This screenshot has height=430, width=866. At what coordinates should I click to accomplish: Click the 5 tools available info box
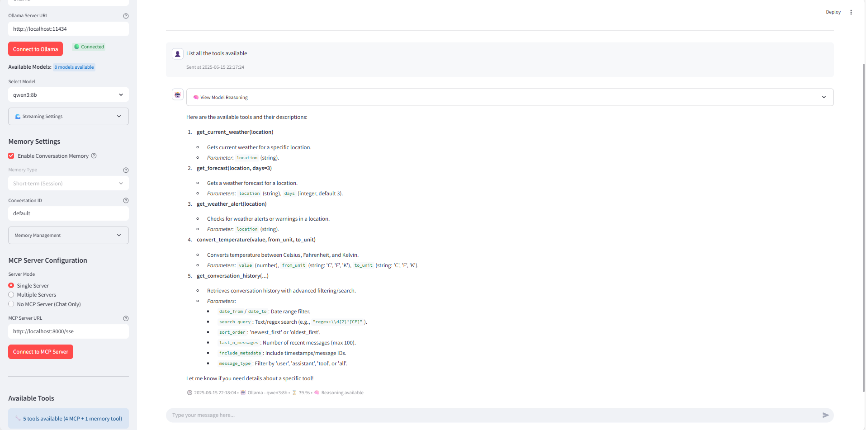tap(68, 419)
